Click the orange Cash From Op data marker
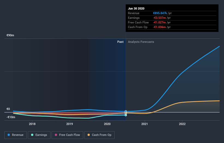This screenshot has width=224, height=143. tap(126, 113)
